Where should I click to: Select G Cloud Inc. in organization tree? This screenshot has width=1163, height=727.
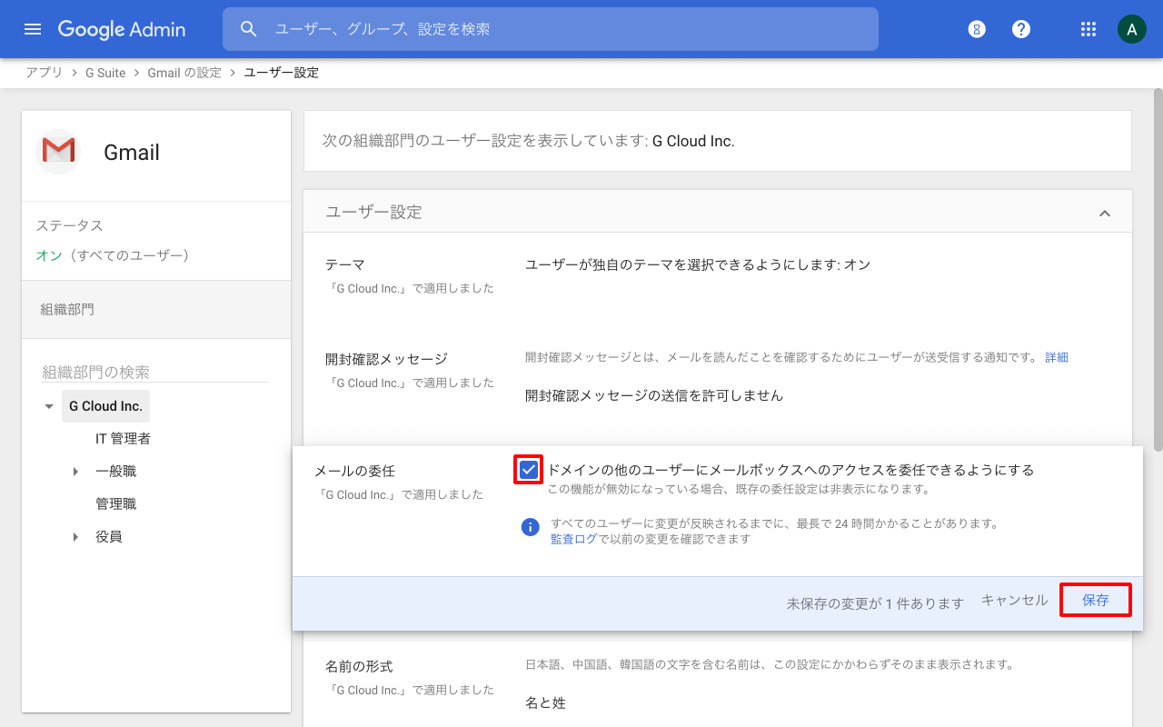tap(105, 406)
